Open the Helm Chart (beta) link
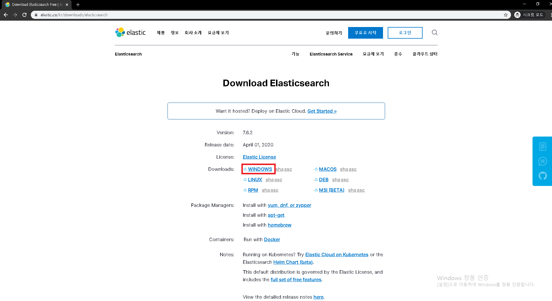The image size is (552, 301). [293, 262]
